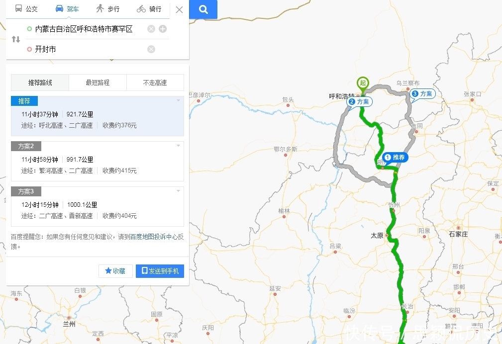Swap start and destination arrows
Screen dimensions: 502x344
16,39
